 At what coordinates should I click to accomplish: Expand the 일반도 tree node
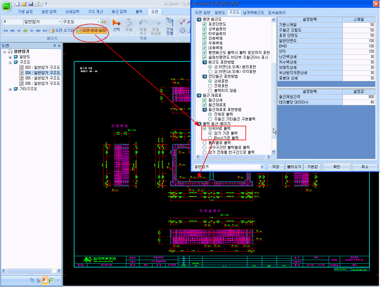click(x=10, y=57)
